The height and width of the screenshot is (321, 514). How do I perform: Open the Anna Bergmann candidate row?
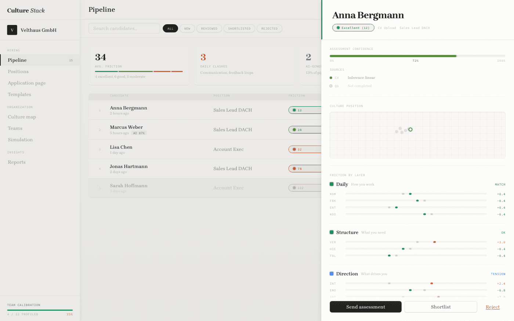pyautogui.click(x=205, y=110)
